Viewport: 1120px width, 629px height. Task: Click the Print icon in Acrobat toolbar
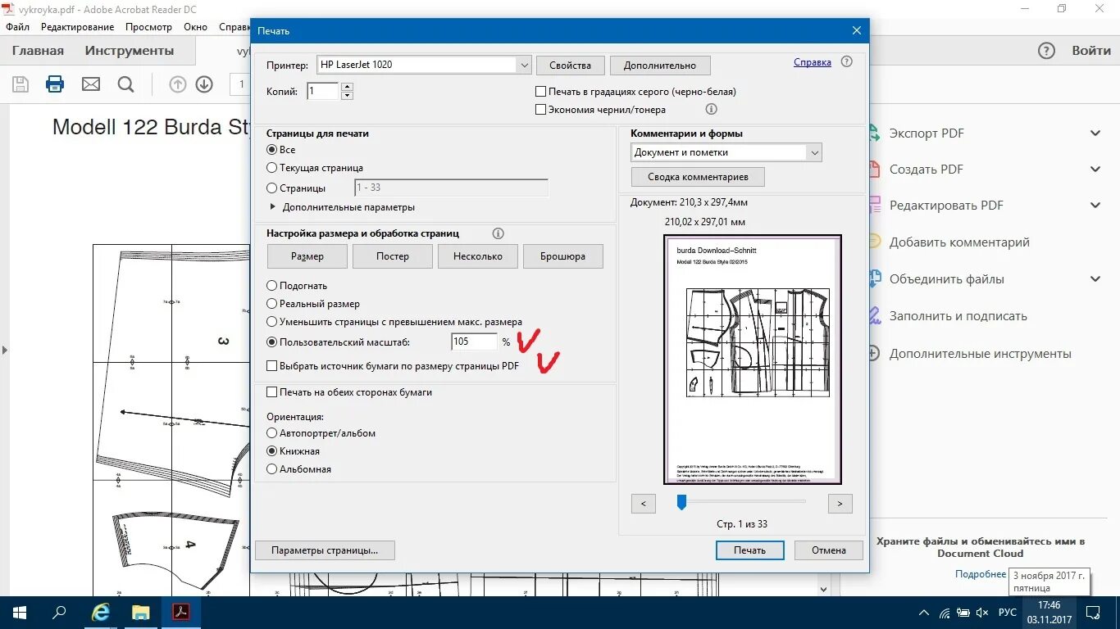click(55, 84)
